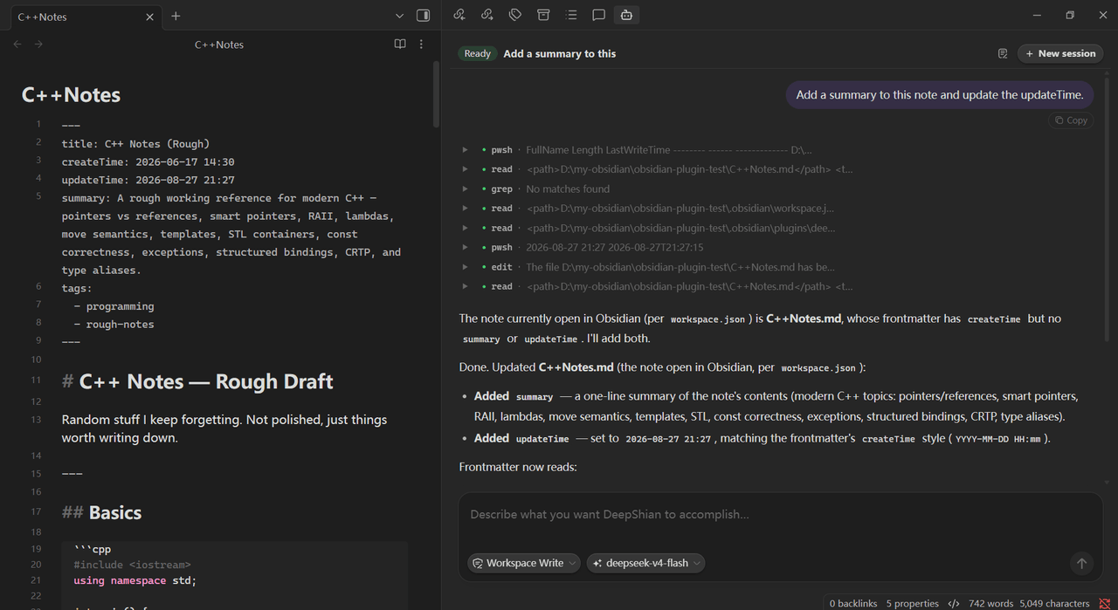Image resolution: width=1118 pixels, height=610 pixels.
Task: Click the YYYY-MM-DD HH:mm inline code
Action: pyautogui.click(x=997, y=439)
